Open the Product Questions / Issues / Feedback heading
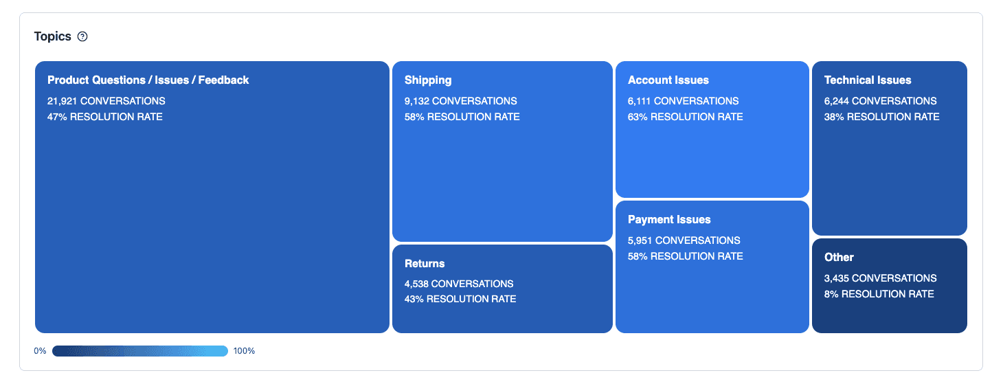1003x384 pixels. (148, 80)
